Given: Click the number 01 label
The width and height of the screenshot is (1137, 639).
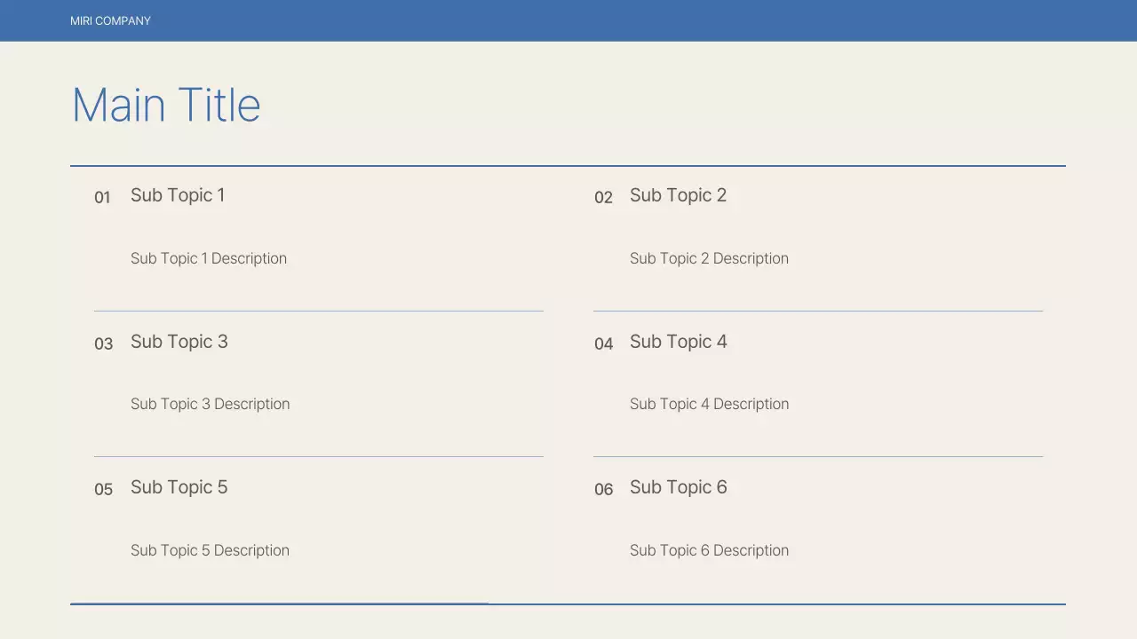Looking at the screenshot, I should coord(102,197).
